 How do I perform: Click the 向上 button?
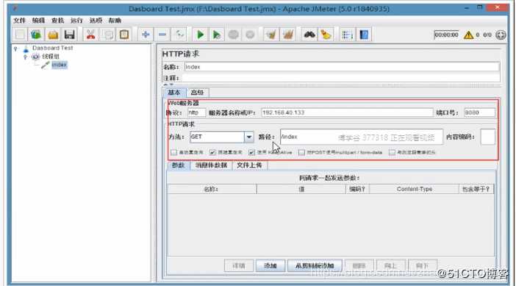(x=390, y=265)
